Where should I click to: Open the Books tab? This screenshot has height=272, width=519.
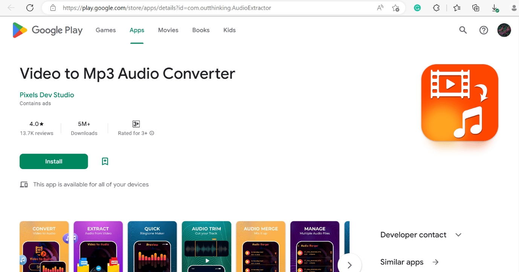[x=201, y=30]
